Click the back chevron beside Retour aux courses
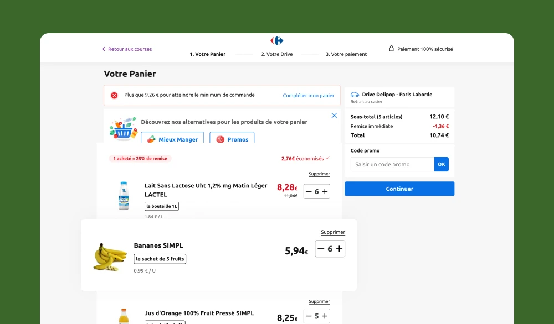The height and width of the screenshot is (324, 554). (x=104, y=49)
